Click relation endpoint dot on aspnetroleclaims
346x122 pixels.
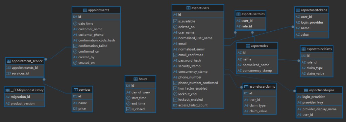pyautogui.click(x=299, y=61)
